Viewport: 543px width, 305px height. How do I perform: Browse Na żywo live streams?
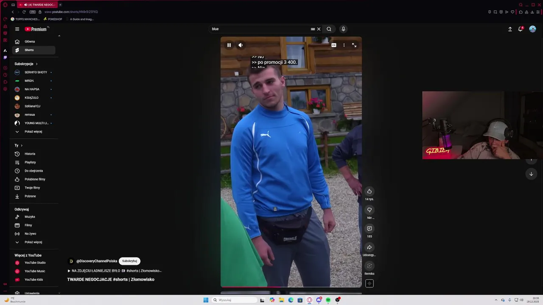(x=34, y=234)
